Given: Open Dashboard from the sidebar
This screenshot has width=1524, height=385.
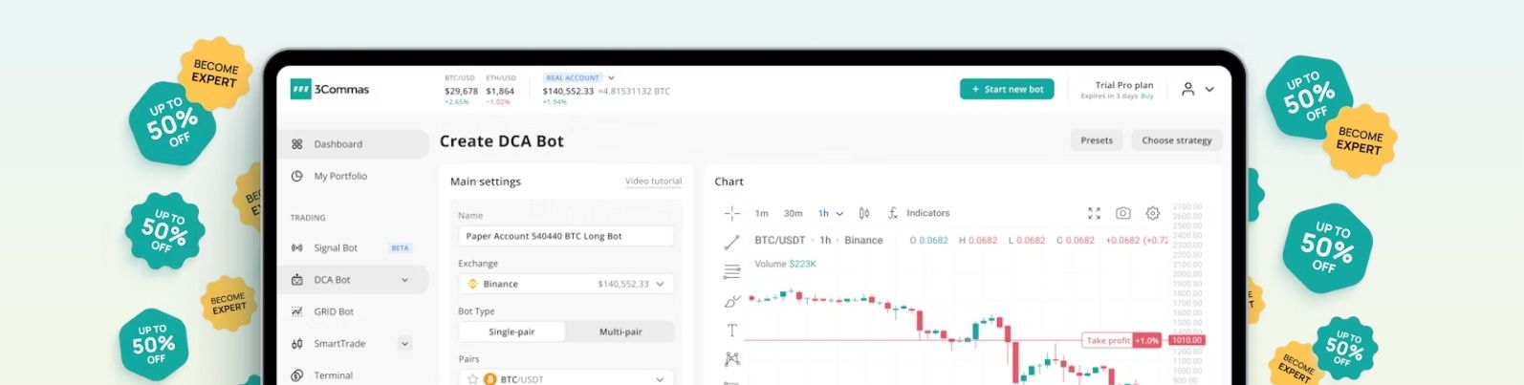Looking at the screenshot, I should click(338, 144).
